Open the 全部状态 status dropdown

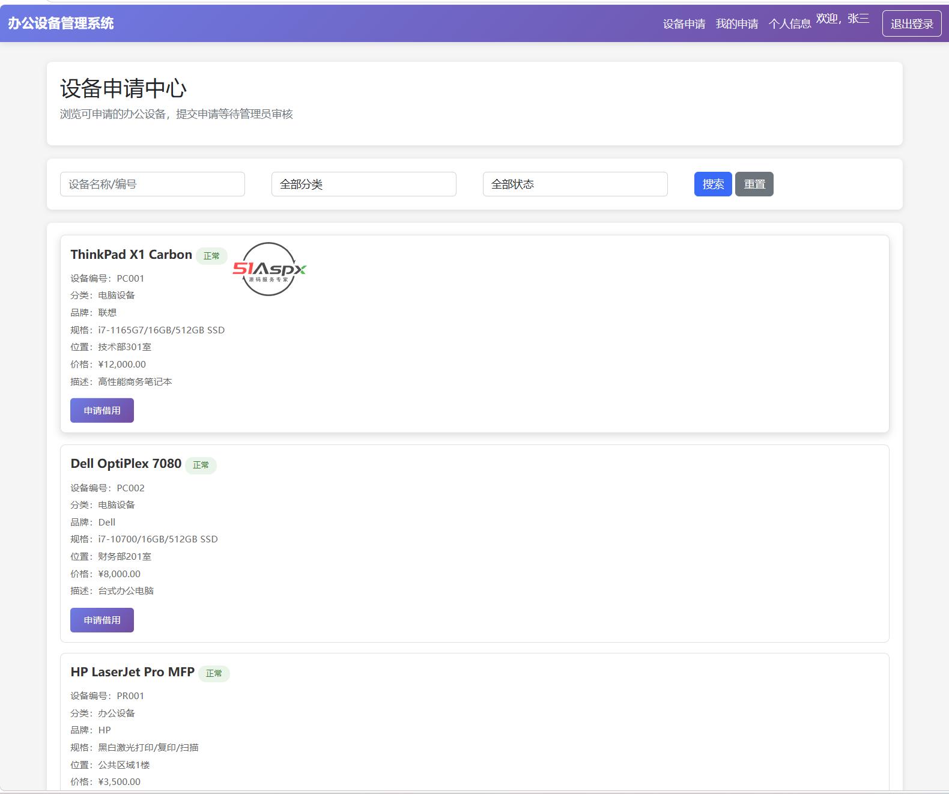[575, 184]
